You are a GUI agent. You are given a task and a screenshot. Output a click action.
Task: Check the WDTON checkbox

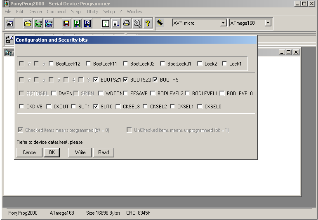101,94
